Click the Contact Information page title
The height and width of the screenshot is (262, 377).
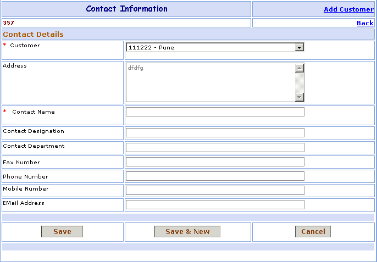click(127, 9)
